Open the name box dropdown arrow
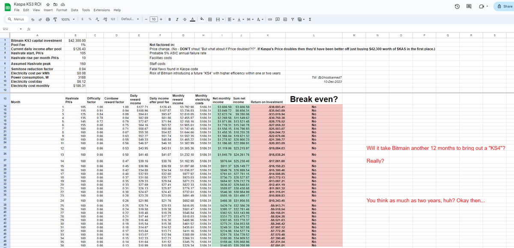Viewport: 514px width, 248px height. tap(21, 29)
